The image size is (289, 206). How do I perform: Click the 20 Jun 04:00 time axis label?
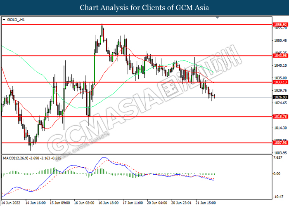click(157, 203)
